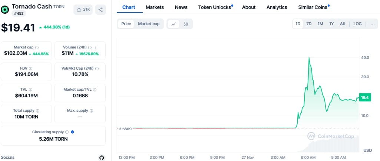The image size is (380, 161).
Task: Click the info icon next to FDV
Action: pos(30,68)
